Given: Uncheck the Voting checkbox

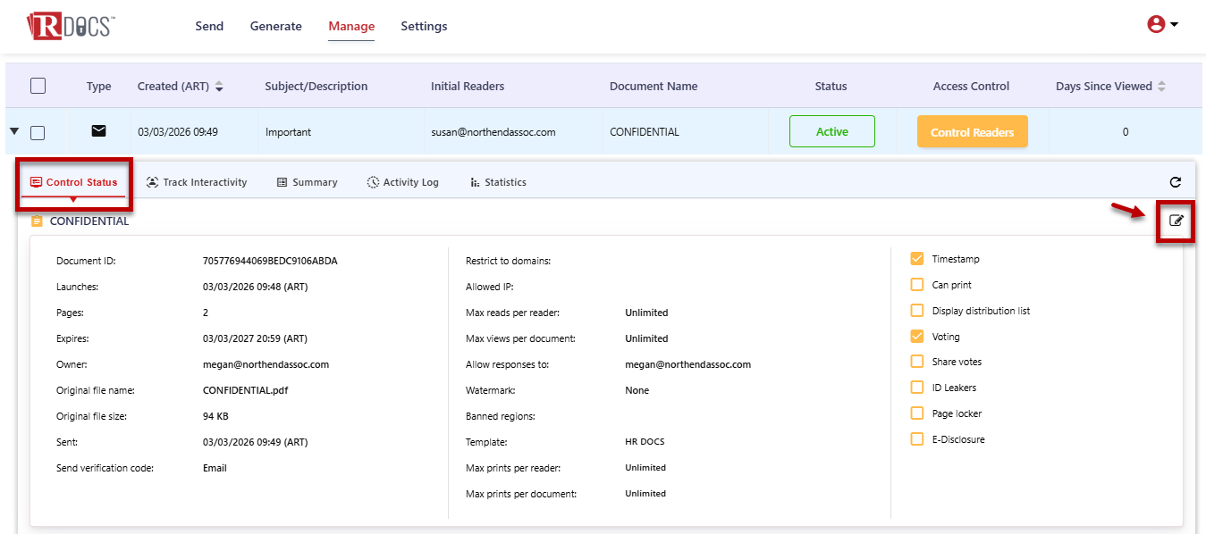Looking at the screenshot, I should [916, 337].
